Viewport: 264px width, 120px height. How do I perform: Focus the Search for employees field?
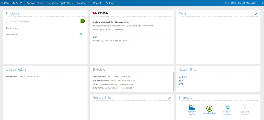pos(43,21)
